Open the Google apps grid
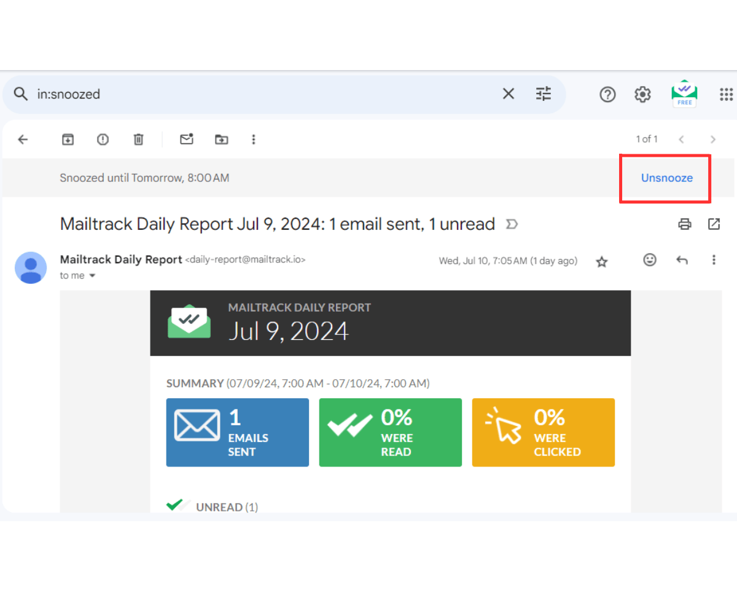This screenshot has width=737, height=590. (726, 94)
